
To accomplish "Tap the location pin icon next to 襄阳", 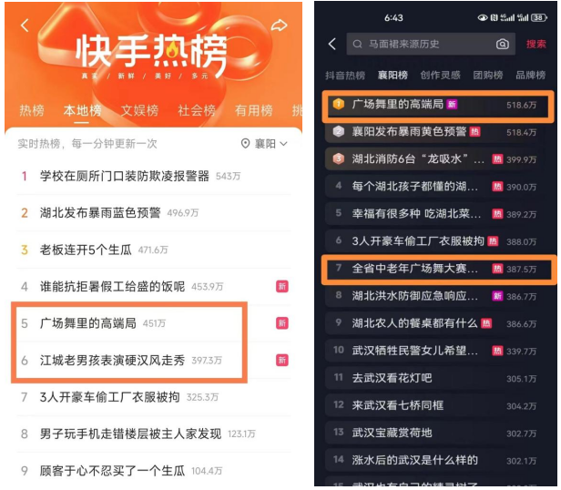I will coord(245,144).
